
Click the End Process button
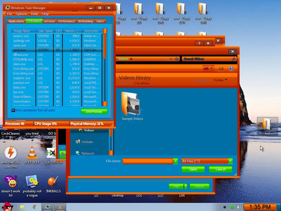click(x=94, y=112)
